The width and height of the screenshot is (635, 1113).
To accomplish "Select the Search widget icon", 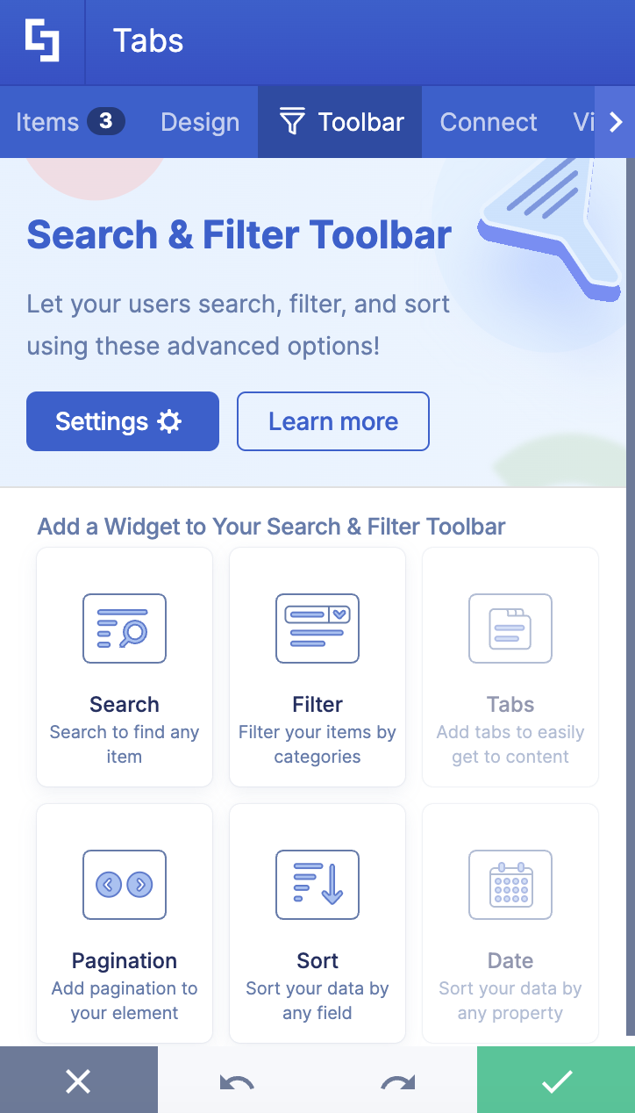I will (124, 628).
